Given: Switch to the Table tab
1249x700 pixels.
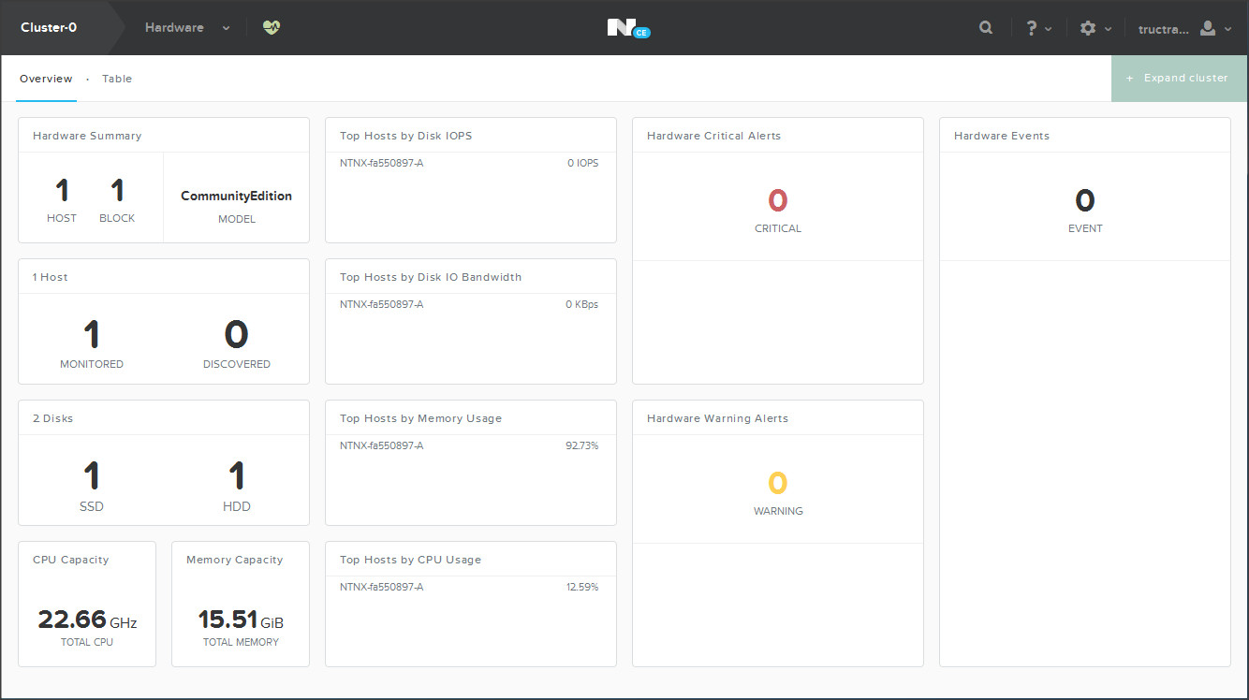Looking at the screenshot, I should coord(117,79).
